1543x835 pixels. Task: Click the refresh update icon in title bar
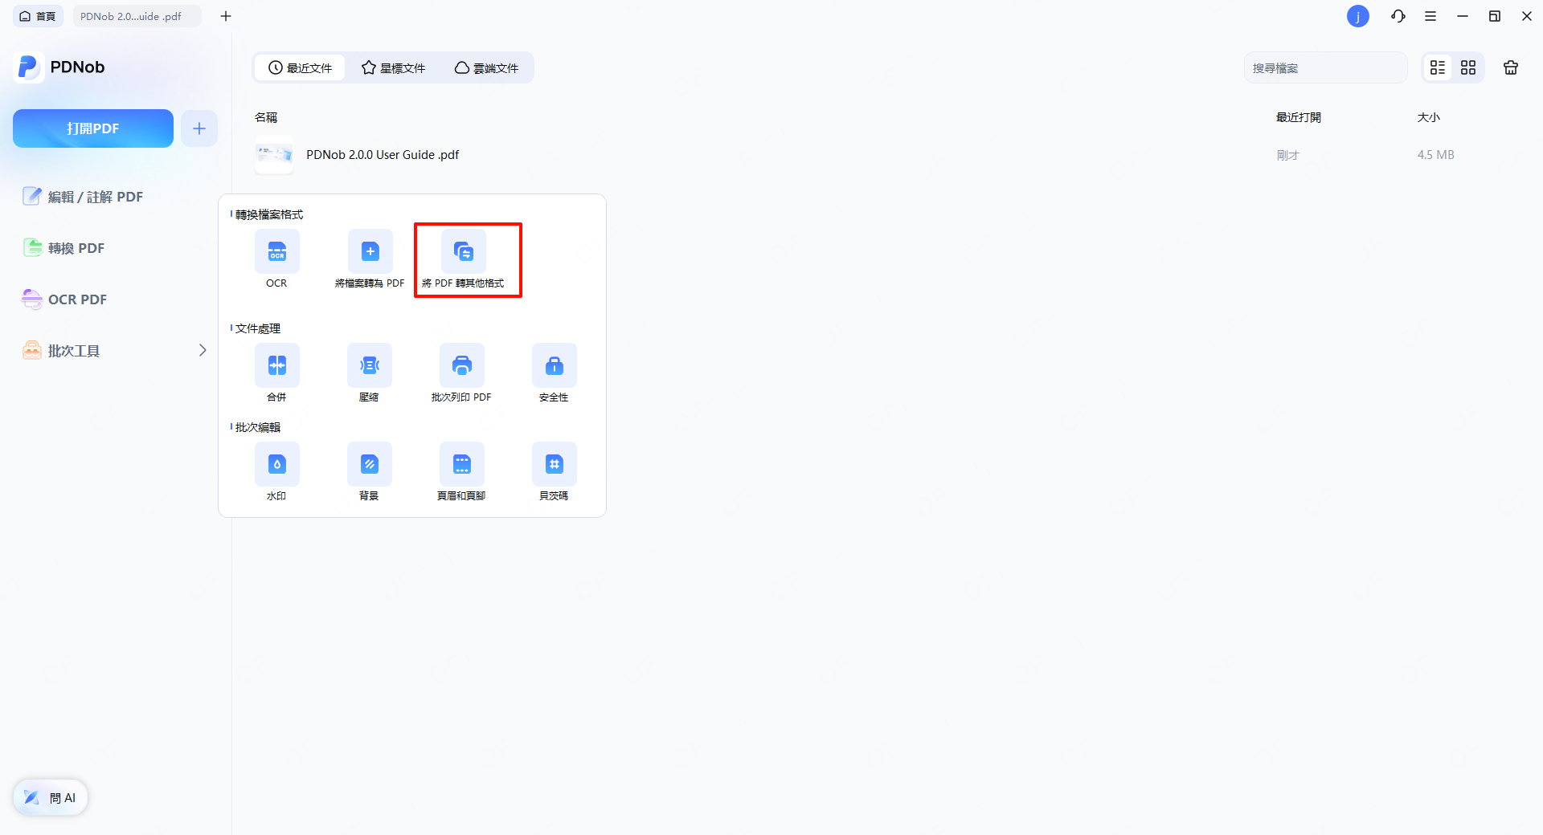click(1398, 16)
